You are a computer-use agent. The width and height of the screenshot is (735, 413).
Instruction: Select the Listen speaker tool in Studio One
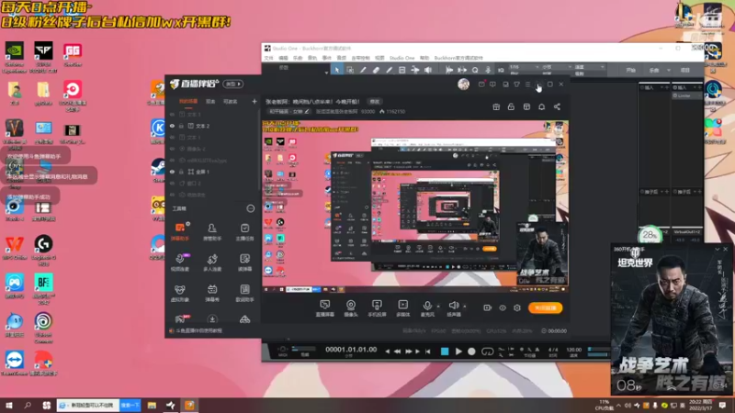(428, 71)
